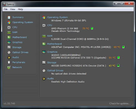The width and height of the screenshot is (136, 109).
Task: Open Audio section in sidebar
Action: click(x=15, y=57)
